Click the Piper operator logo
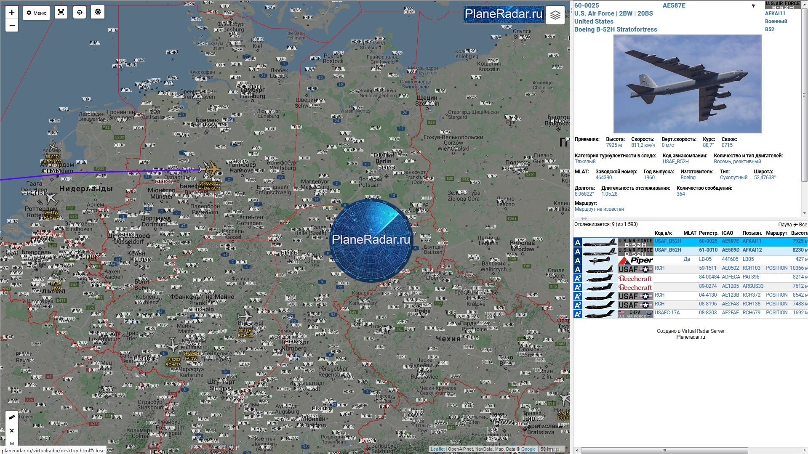Image resolution: width=808 pixels, height=454 pixels. click(x=635, y=260)
